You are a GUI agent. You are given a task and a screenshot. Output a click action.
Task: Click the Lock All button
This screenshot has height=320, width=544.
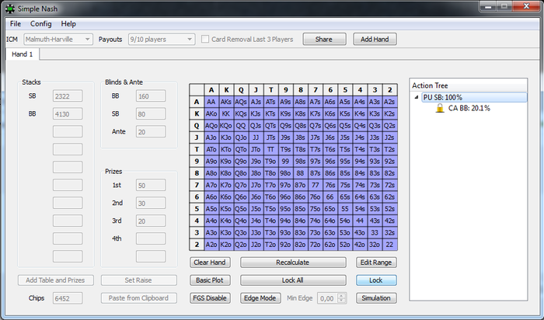point(293,280)
